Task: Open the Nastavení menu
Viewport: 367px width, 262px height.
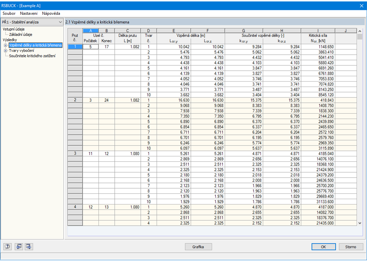Action: click(29, 13)
